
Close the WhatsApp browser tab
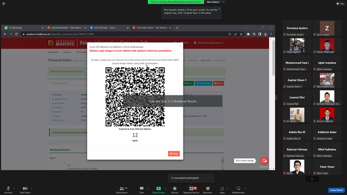coord(42,28)
